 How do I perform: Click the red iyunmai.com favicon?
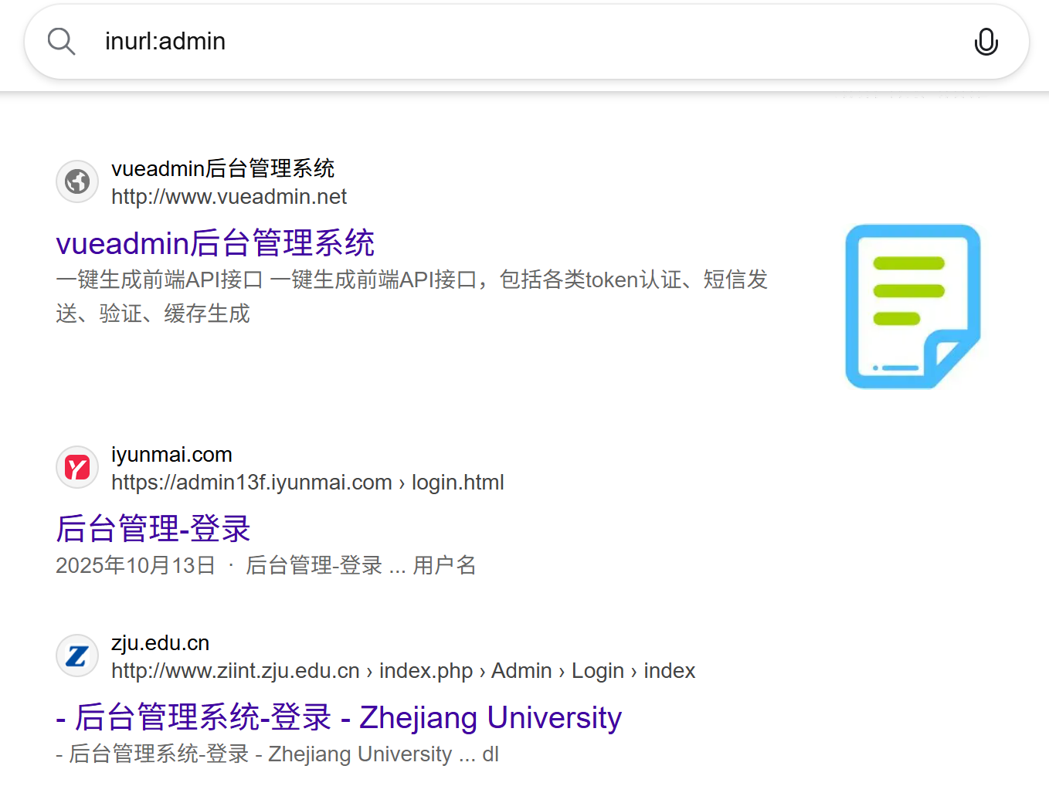77,467
